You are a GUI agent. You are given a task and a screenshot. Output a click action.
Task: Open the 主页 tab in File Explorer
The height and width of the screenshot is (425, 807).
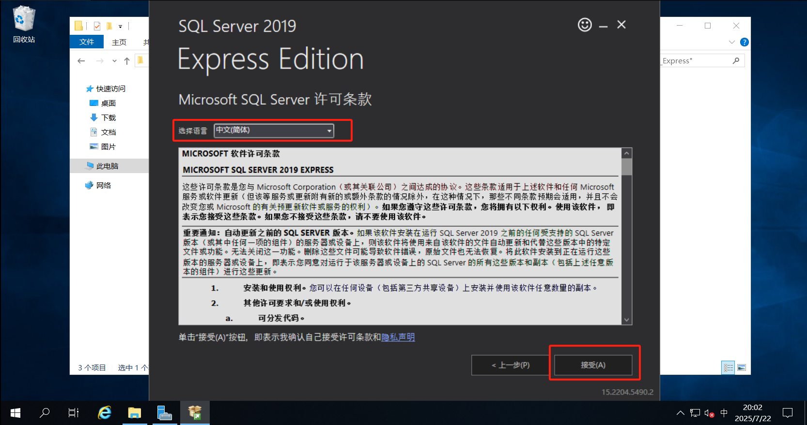click(x=119, y=42)
